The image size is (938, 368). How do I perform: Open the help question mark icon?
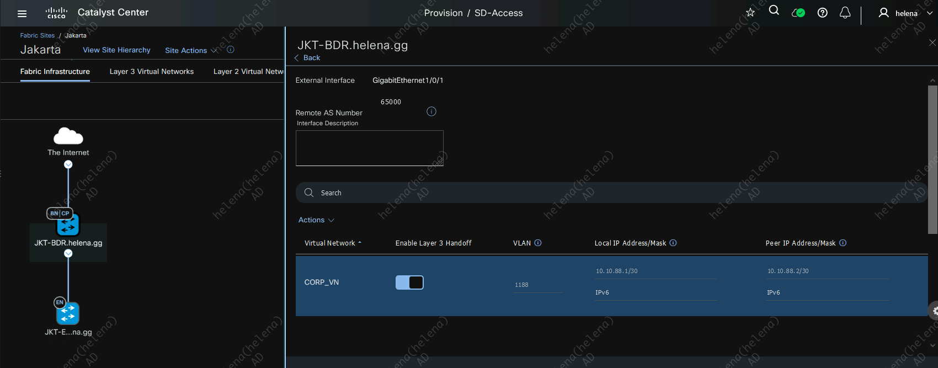822,13
